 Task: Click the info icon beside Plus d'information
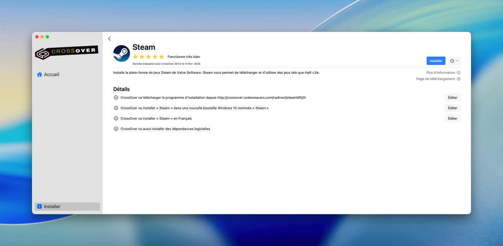(459, 73)
